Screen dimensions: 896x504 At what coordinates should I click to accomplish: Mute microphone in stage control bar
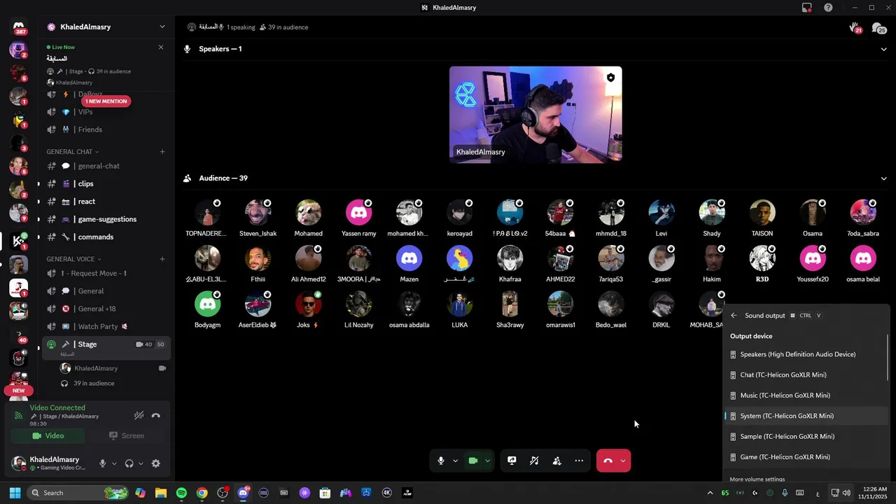tap(440, 461)
